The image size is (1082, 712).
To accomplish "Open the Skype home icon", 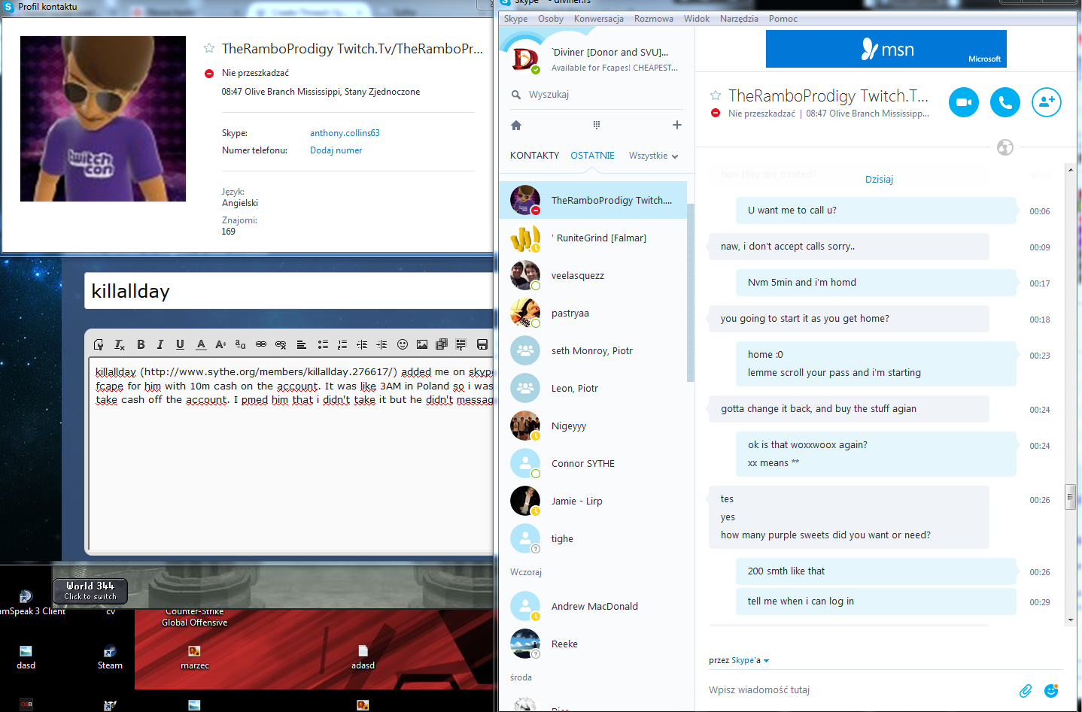I will coord(516,125).
